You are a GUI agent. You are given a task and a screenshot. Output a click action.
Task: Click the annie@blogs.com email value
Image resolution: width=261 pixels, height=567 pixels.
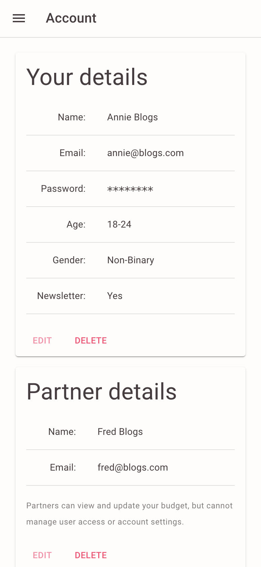pyautogui.click(x=145, y=153)
